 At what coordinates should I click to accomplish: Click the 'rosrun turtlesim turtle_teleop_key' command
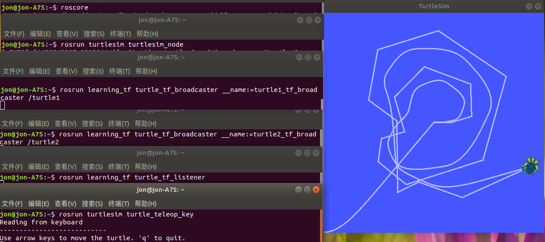pyautogui.click(x=126, y=214)
